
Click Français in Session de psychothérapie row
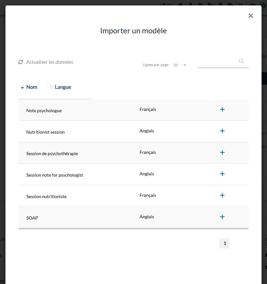pyautogui.click(x=148, y=153)
